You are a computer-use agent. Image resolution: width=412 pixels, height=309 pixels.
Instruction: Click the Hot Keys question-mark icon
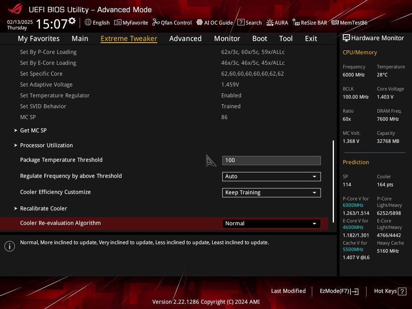point(402,291)
